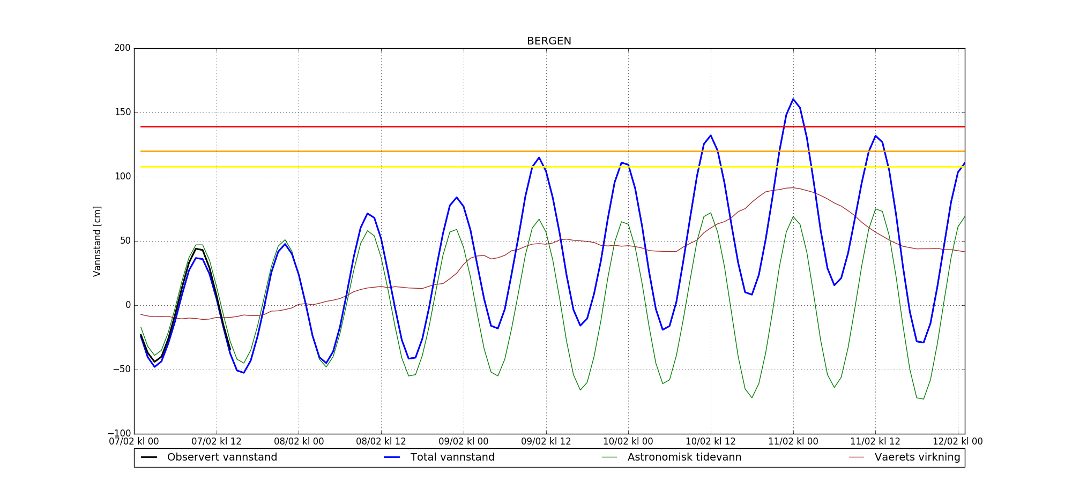Click the yellow horizontal threshold line
Screen dimensions: 1072x482
click(x=553, y=167)
